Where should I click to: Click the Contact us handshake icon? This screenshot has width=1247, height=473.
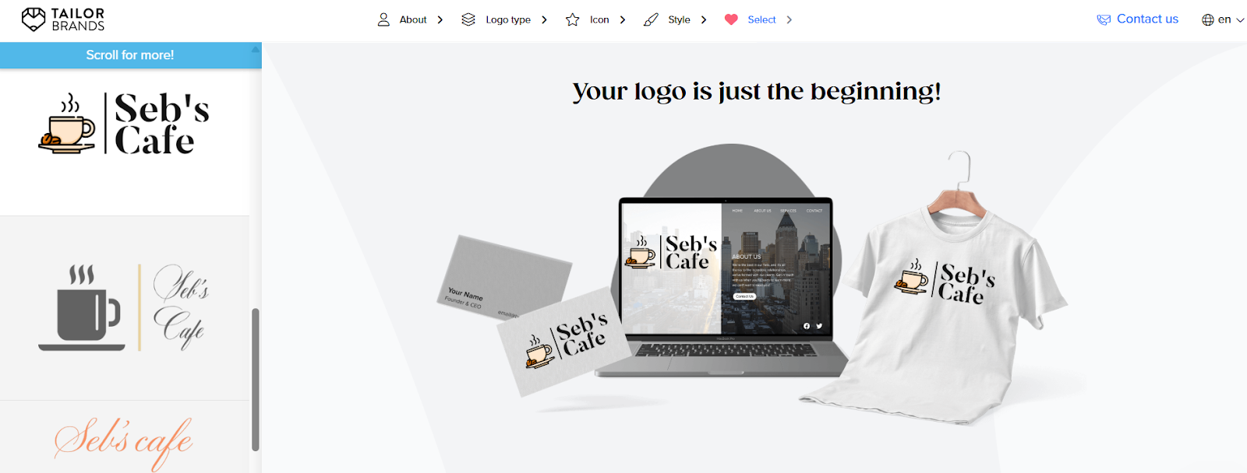(x=1104, y=19)
